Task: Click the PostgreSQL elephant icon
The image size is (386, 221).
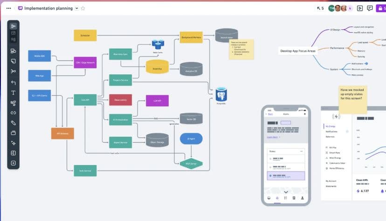Action: [221, 94]
